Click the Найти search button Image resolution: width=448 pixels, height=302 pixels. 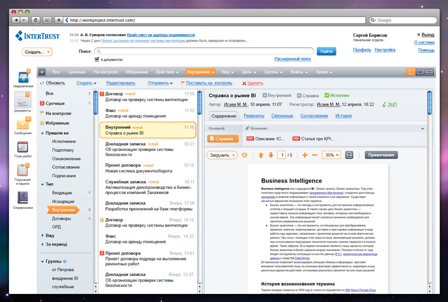click(x=326, y=51)
